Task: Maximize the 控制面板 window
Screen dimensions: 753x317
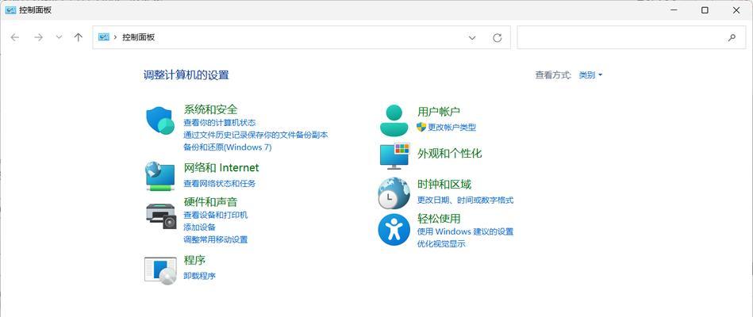Action: tap(705, 10)
